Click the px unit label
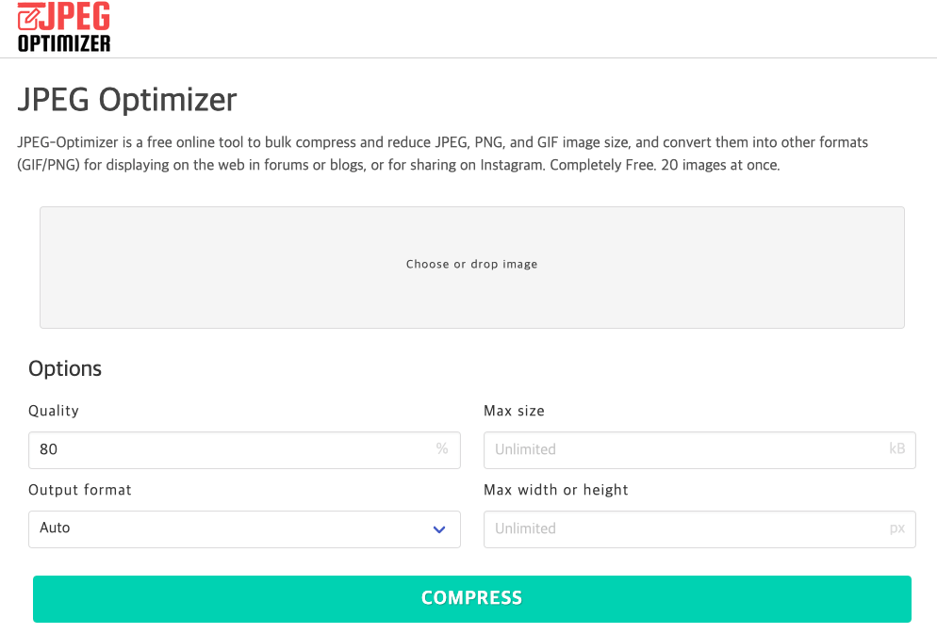 click(x=896, y=528)
